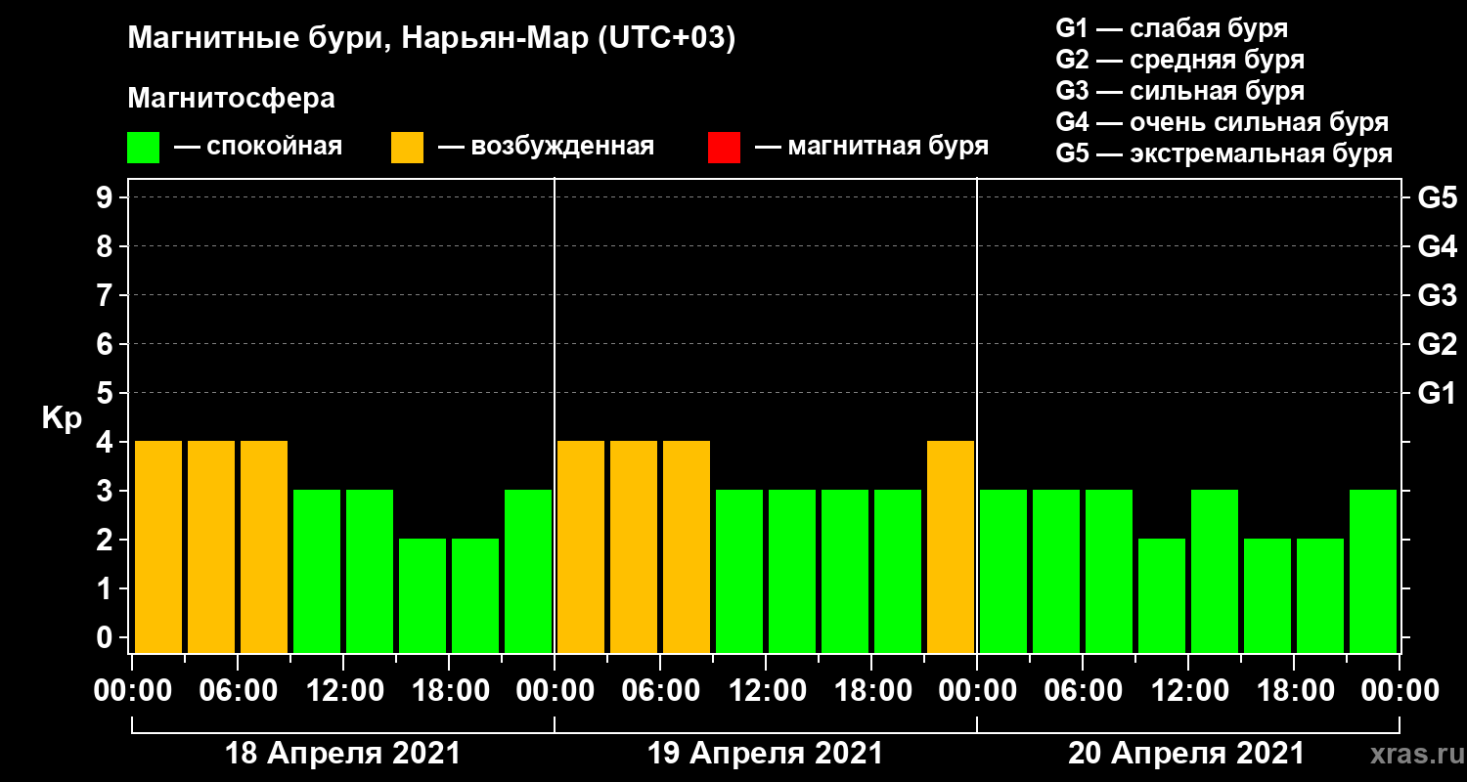The width and height of the screenshot is (1467, 782).
Task: Click the Kp axis value 7
Action: (x=107, y=296)
